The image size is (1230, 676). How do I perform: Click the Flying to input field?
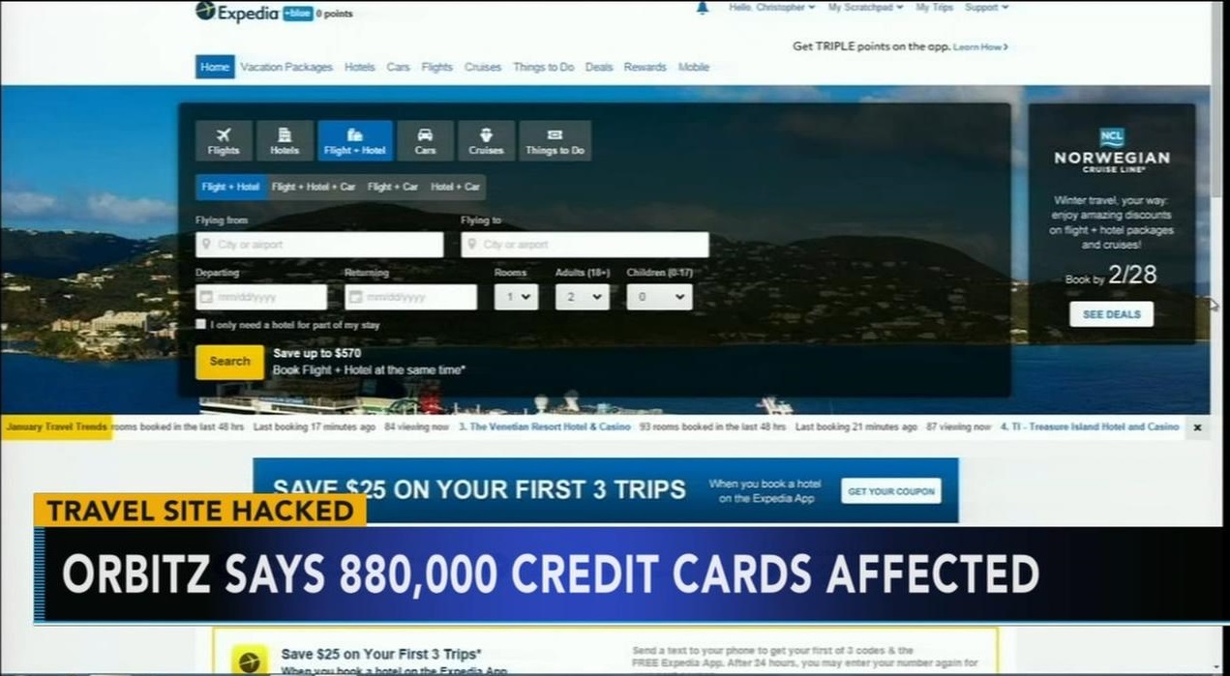point(585,245)
